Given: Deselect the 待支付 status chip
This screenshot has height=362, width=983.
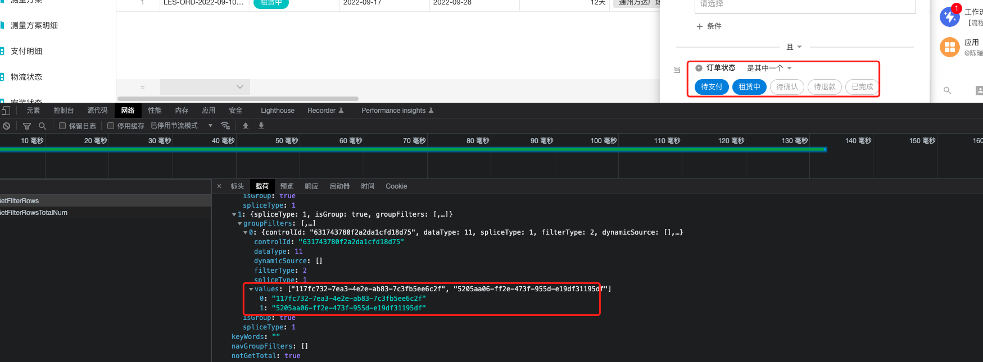Looking at the screenshot, I should 712,87.
